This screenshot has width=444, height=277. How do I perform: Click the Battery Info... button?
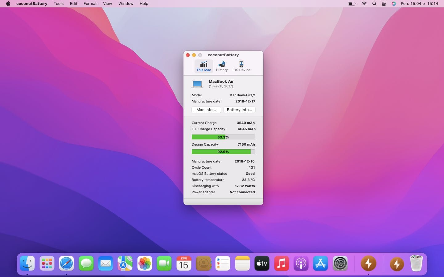click(x=239, y=110)
